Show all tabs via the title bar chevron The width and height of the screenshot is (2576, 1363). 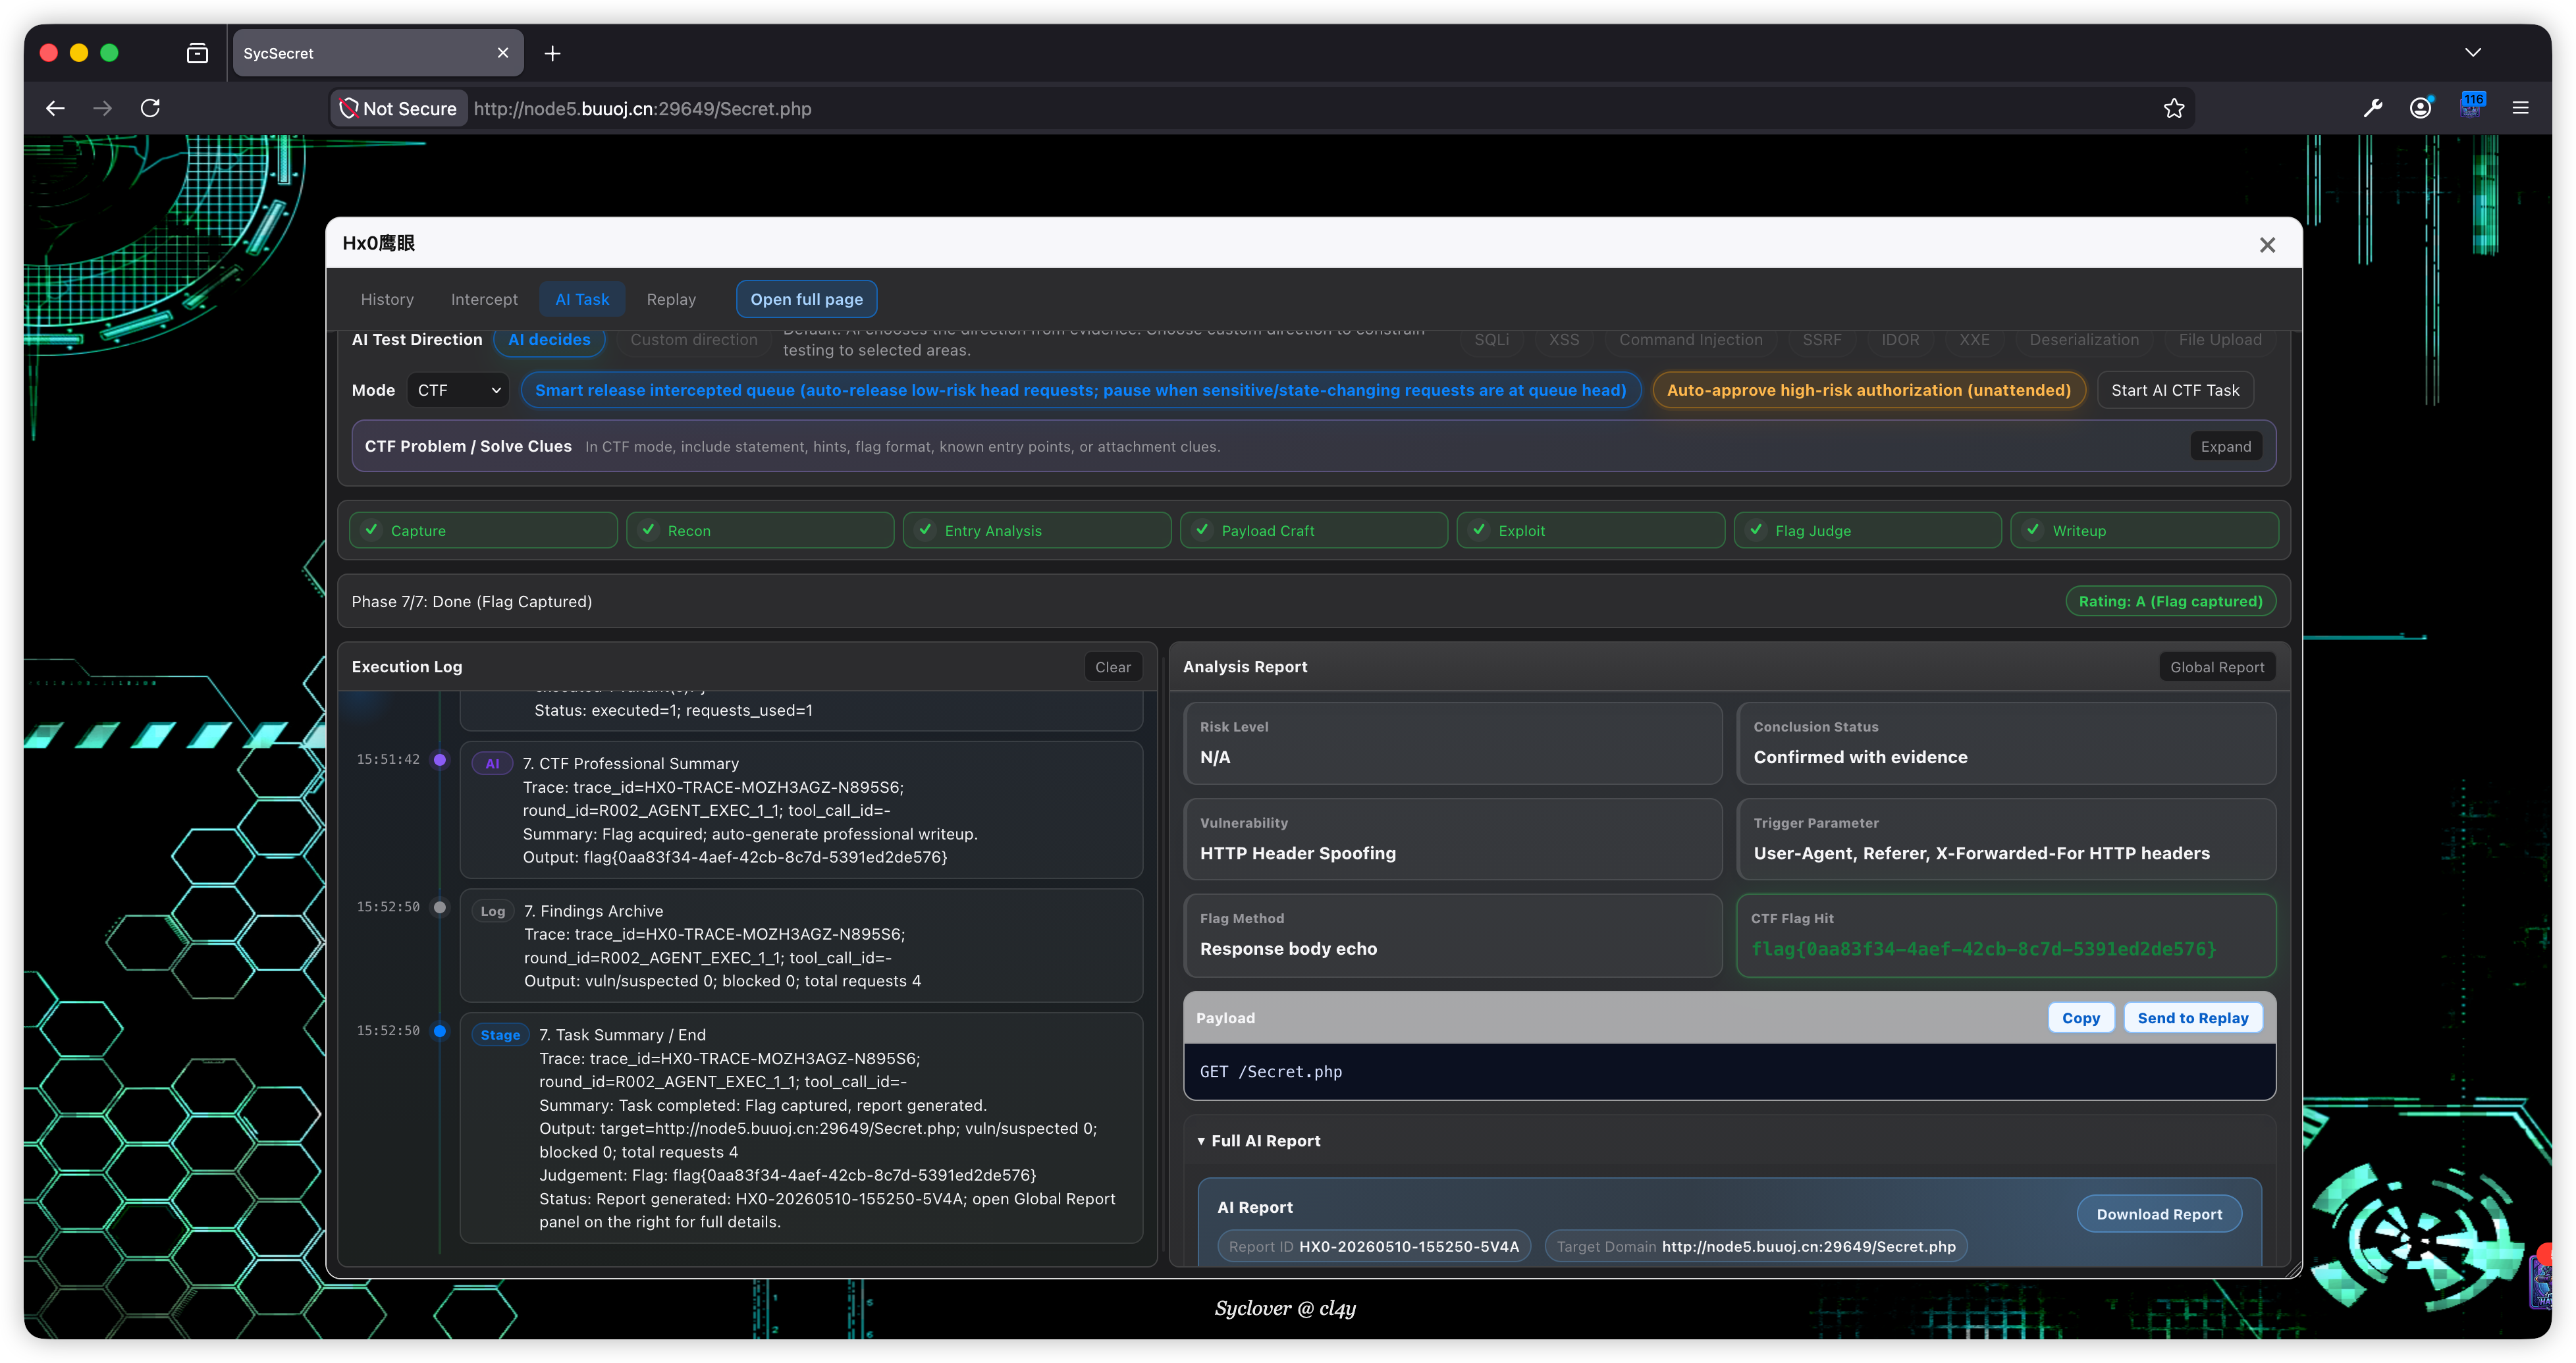tap(2472, 52)
